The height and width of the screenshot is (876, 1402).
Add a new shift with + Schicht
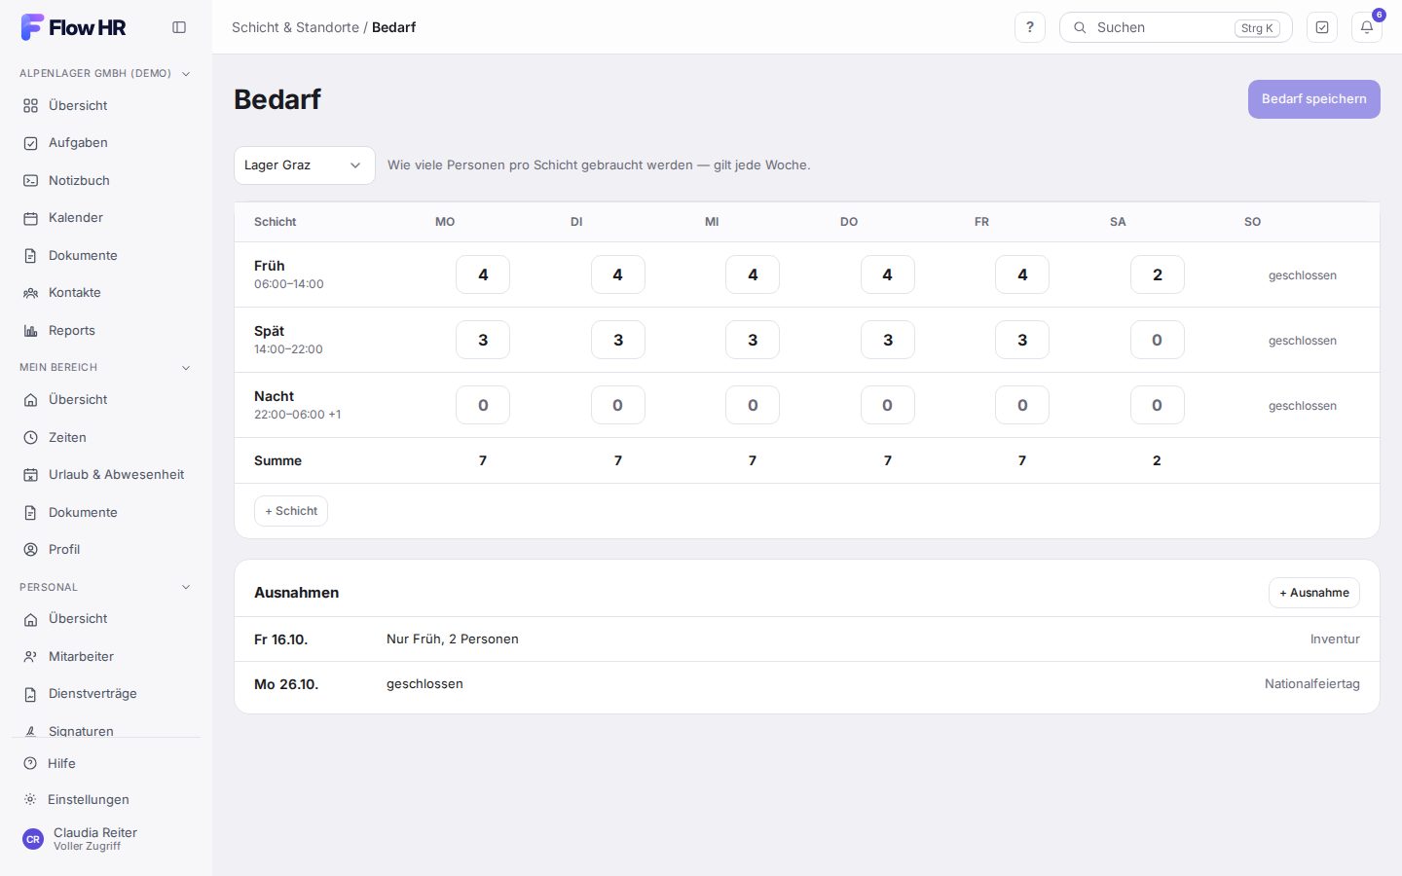pos(291,511)
